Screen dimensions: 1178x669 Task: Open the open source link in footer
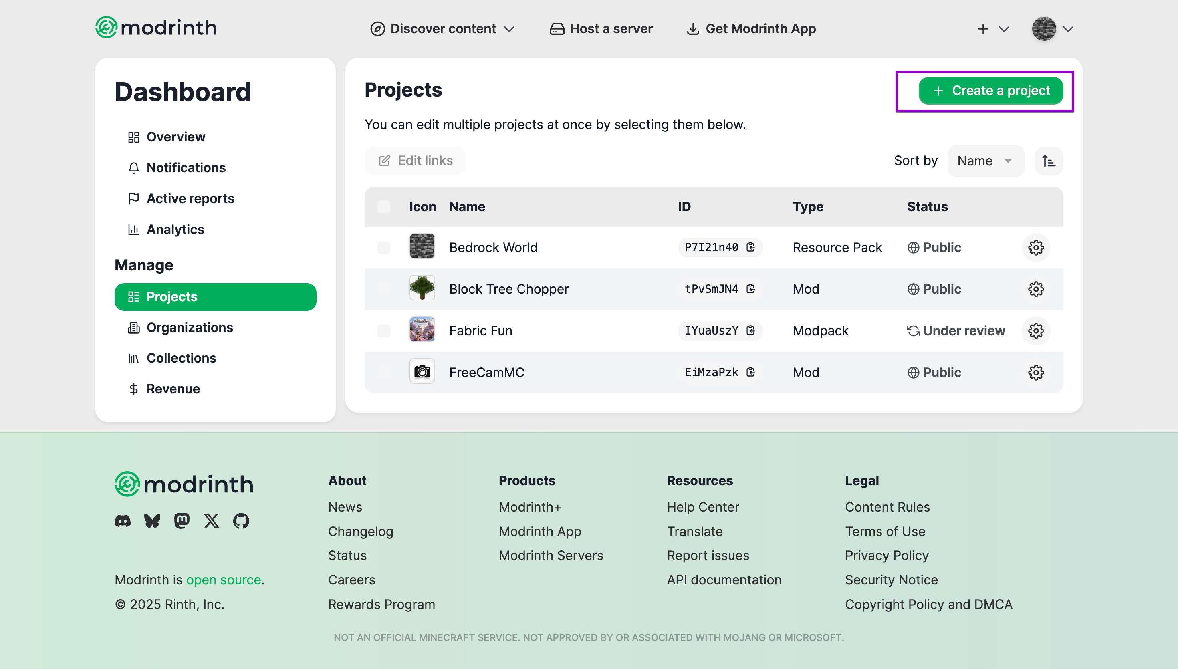click(x=223, y=580)
